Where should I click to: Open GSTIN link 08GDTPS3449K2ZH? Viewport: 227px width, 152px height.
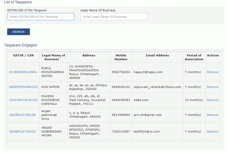[23, 87]
